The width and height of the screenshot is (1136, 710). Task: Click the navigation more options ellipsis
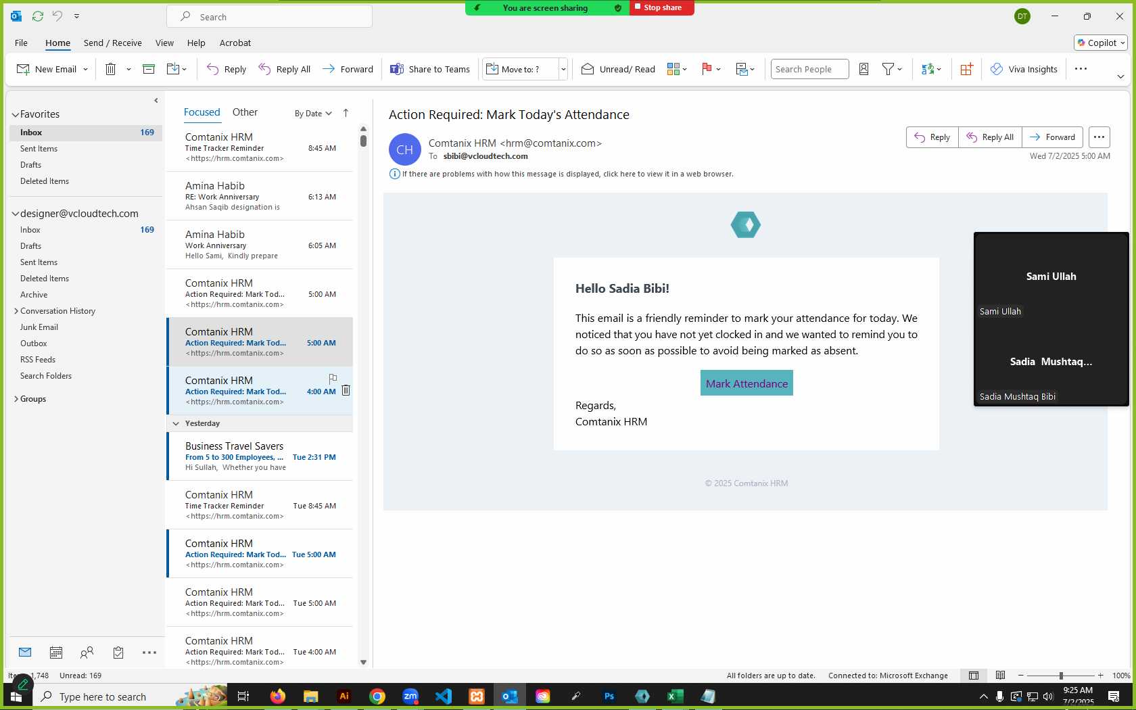[x=149, y=653]
